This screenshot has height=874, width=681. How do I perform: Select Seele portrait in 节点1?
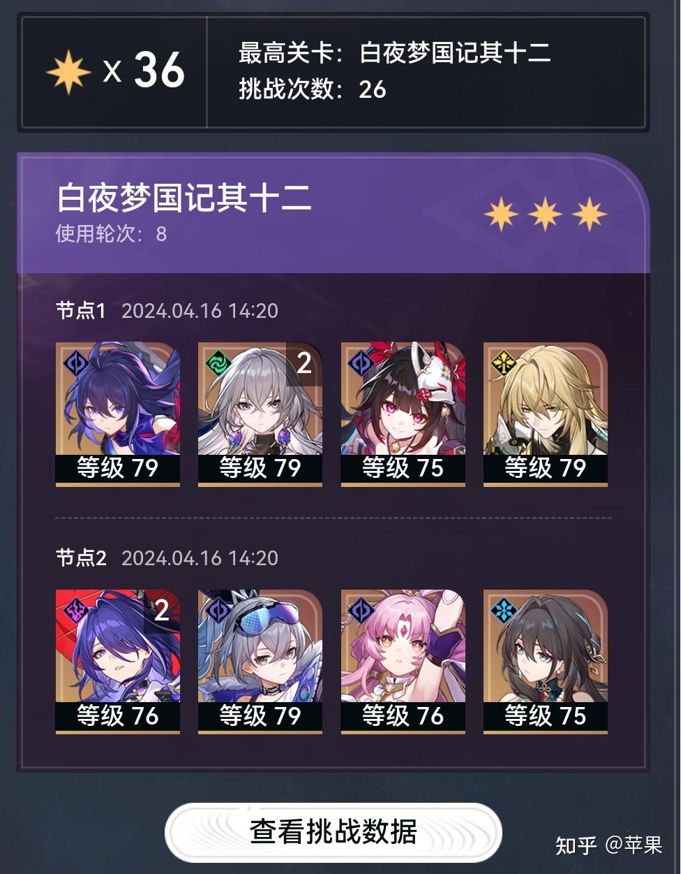coord(118,414)
